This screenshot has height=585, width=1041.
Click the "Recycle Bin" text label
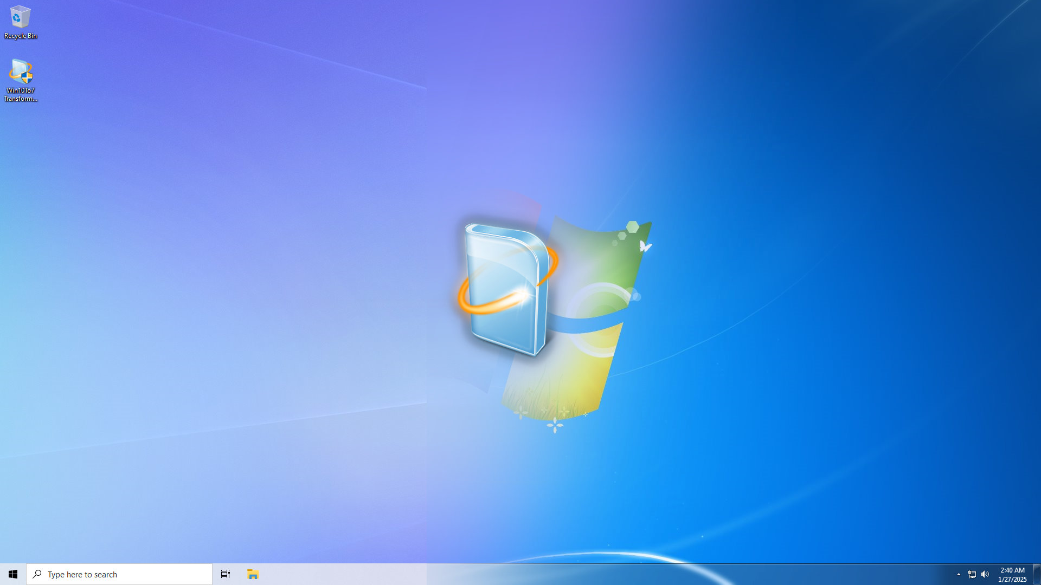tap(21, 36)
